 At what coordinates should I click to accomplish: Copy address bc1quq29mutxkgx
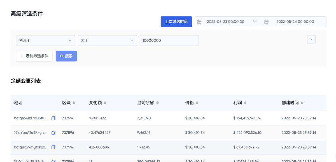click(53, 147)
